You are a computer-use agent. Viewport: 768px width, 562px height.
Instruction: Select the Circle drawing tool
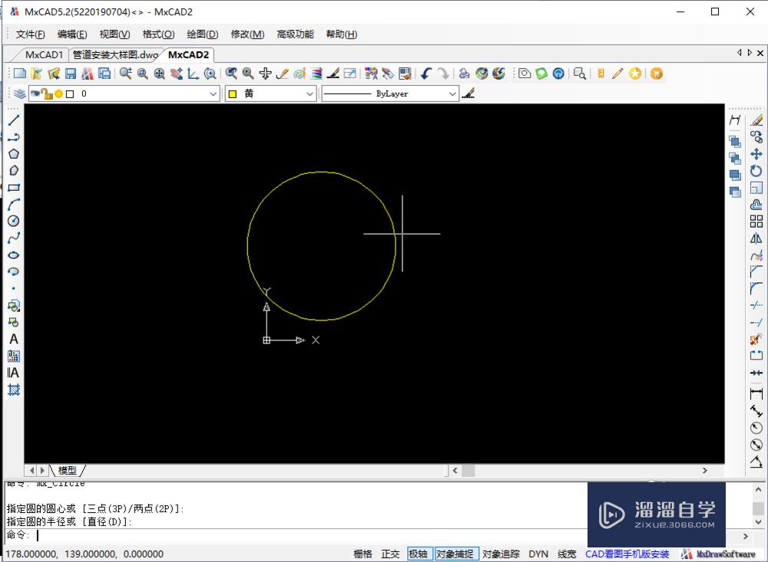13,221
